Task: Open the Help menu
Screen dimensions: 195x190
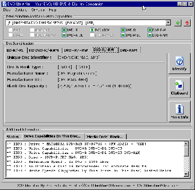Action: coord(53,10)
